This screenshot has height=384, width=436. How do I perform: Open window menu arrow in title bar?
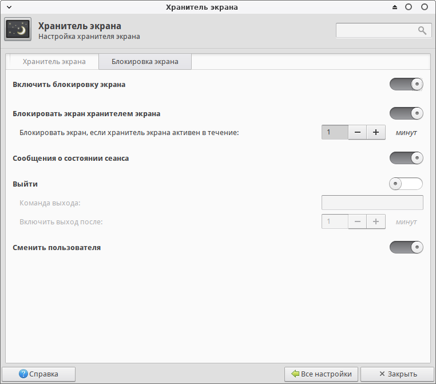pyautogui.click(x=9, y=7)
